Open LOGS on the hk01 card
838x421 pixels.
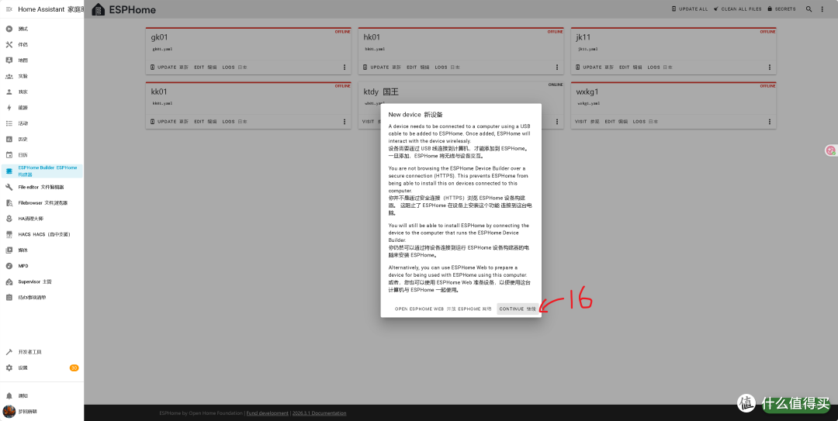click(x=448, y=67)
